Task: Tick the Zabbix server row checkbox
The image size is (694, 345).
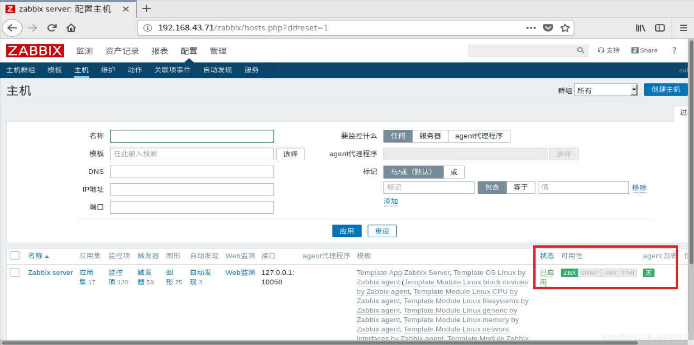Action: click(15, 272)
